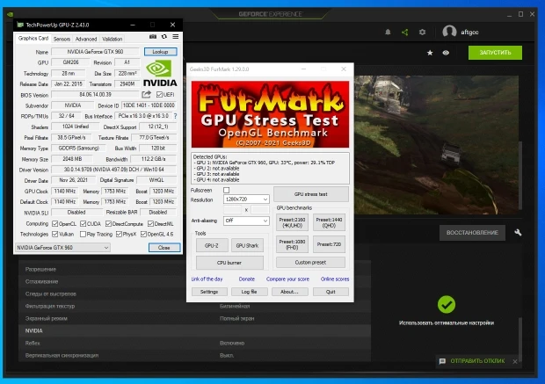Run Preset:720 benchmark
Image resolution: width=545 pixels, height=384 pixels.
tap(329, 244)
